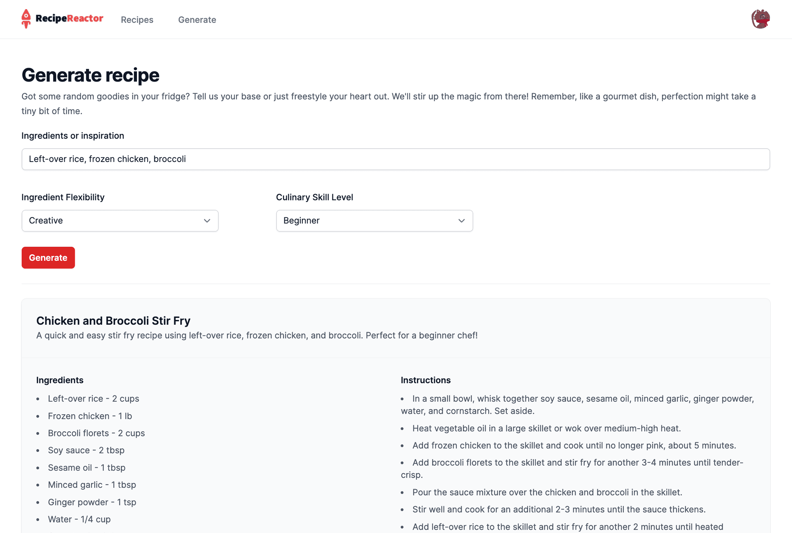Click the RecipeReactor wordmark link
792x533 pixels.
pos(69,18)
